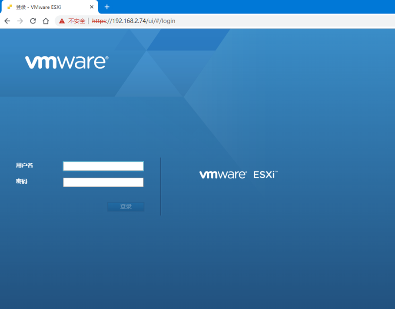Go back using the browser back arrow
This screenshot has height=309, width=395.
click(7, 21)
